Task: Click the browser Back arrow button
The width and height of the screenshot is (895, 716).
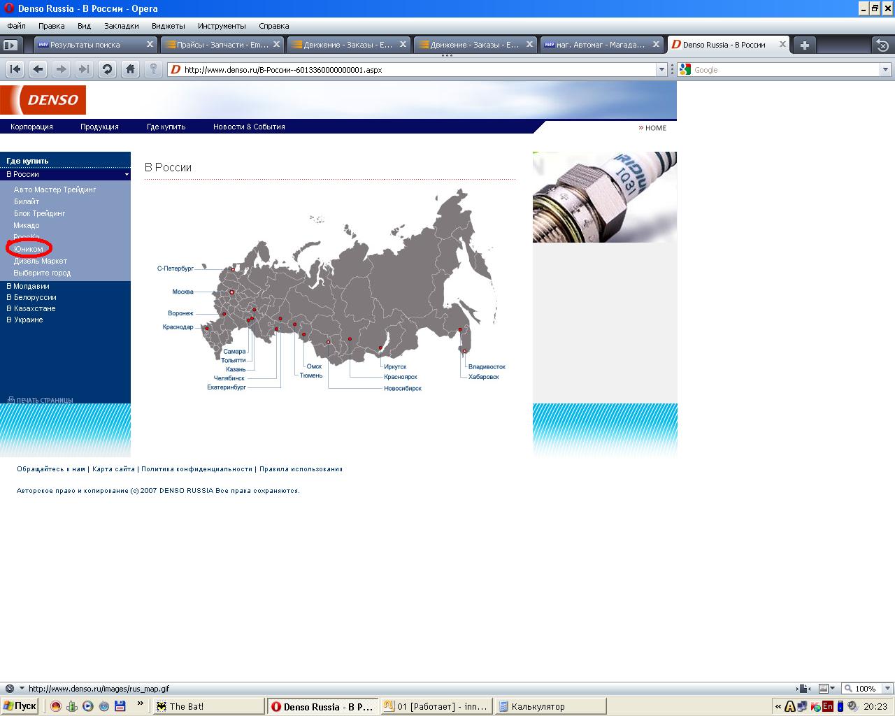Action: [38, 69]
